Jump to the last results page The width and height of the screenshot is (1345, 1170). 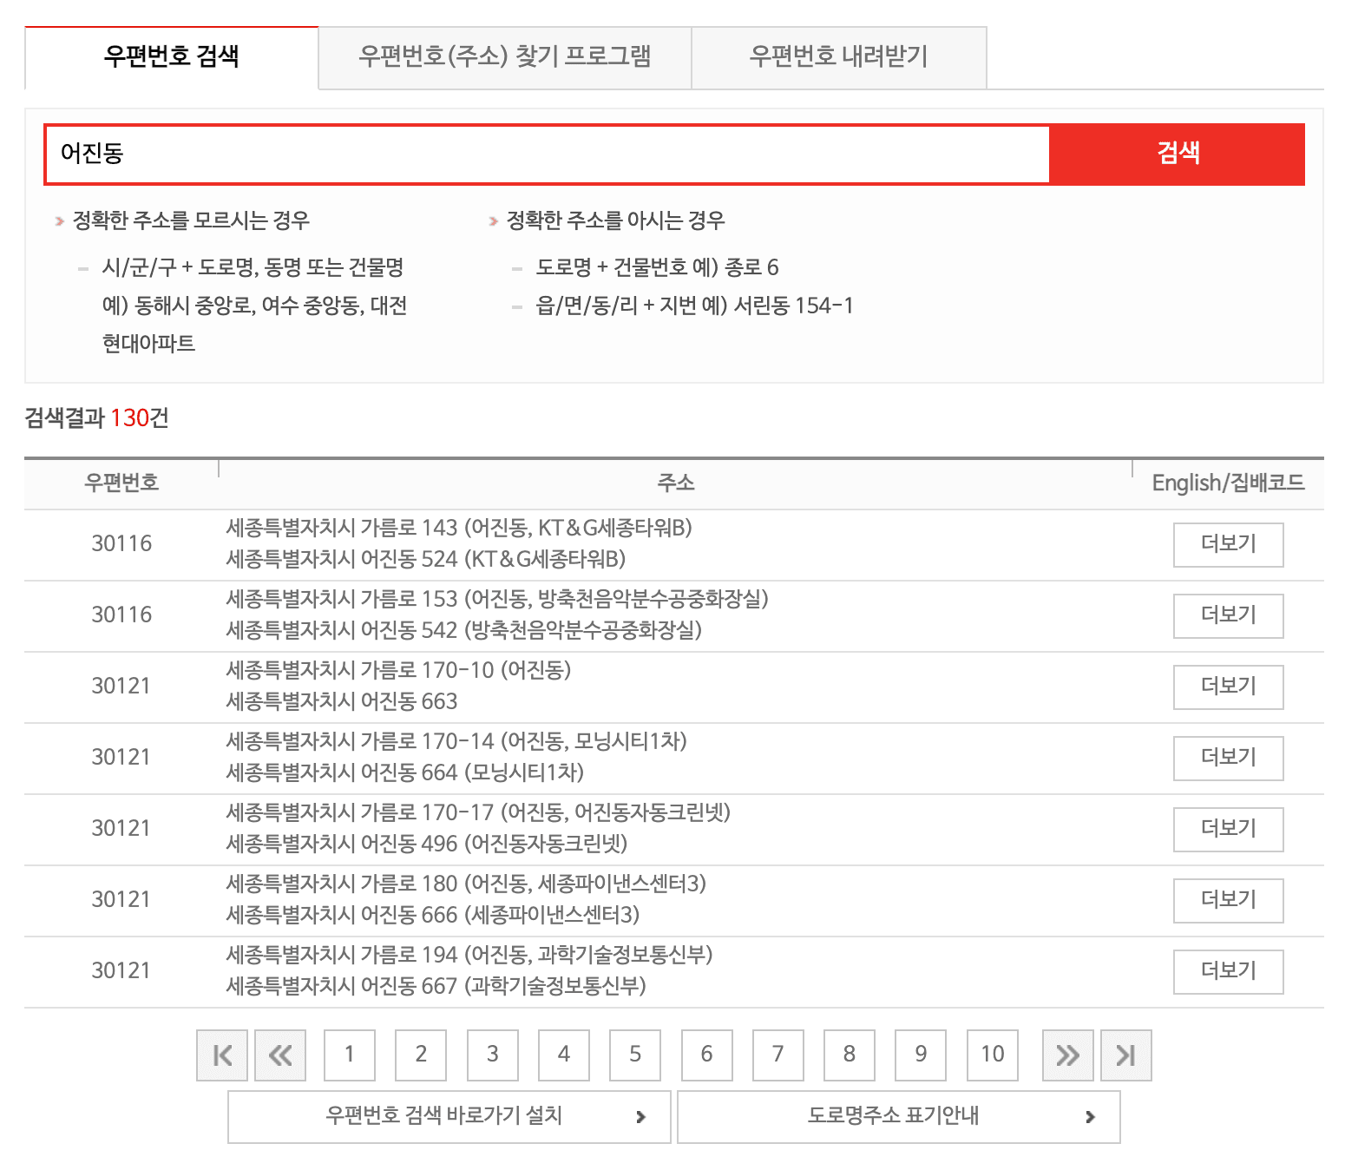[x=1125, y=1055]
